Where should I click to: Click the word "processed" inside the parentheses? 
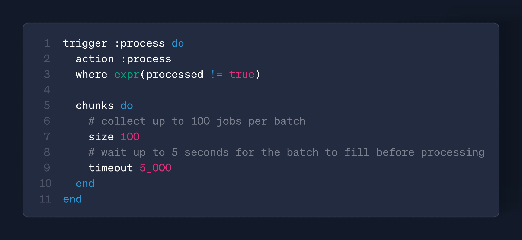click(175, 75)
